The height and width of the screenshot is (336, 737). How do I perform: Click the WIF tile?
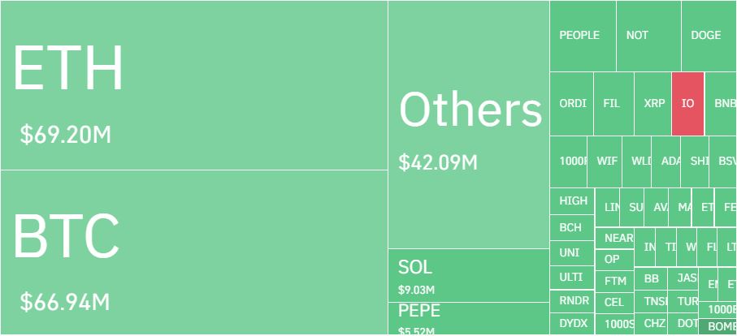(x=605, y=162)
